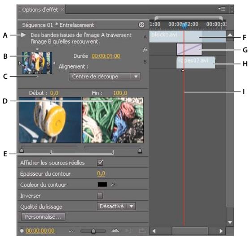
Task: Click the timeline scroll down arrow
Action: [230, 222]
